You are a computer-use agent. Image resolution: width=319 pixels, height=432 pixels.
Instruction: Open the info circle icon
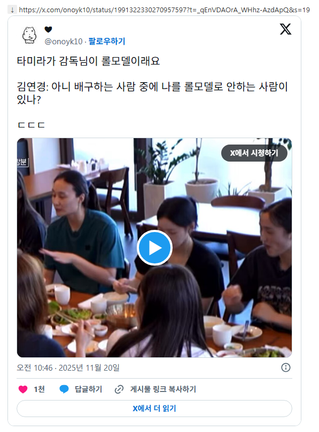pos(286,367)
